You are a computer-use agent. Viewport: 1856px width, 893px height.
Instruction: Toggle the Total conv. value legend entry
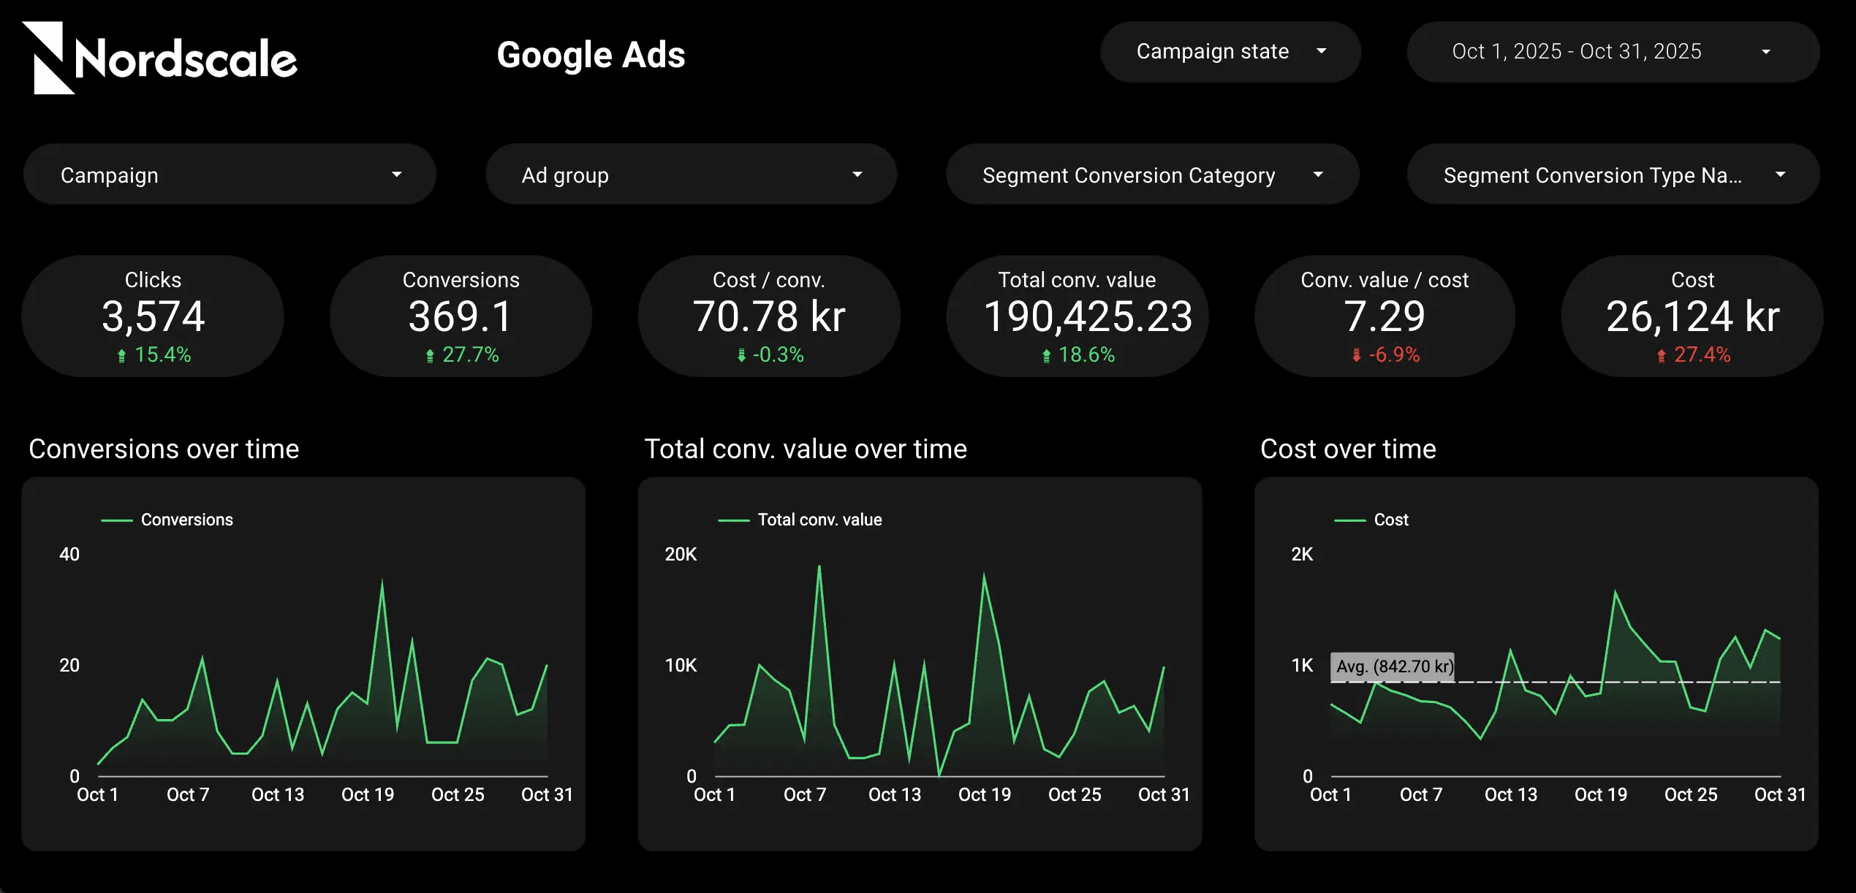pos(819,520)
